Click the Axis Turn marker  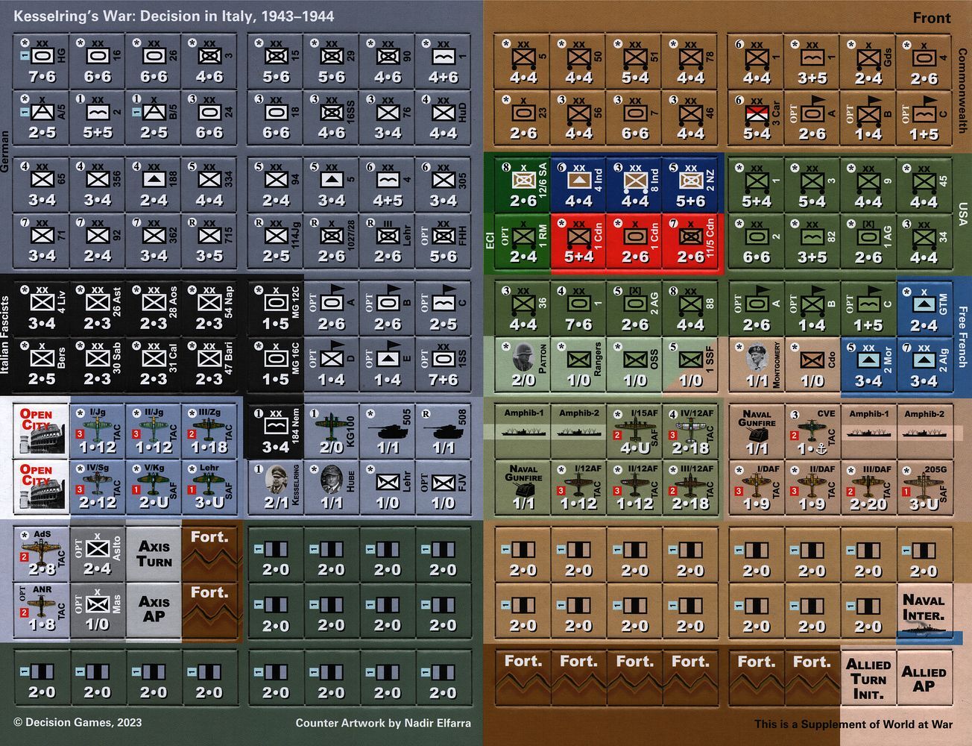tap(154, 555)
